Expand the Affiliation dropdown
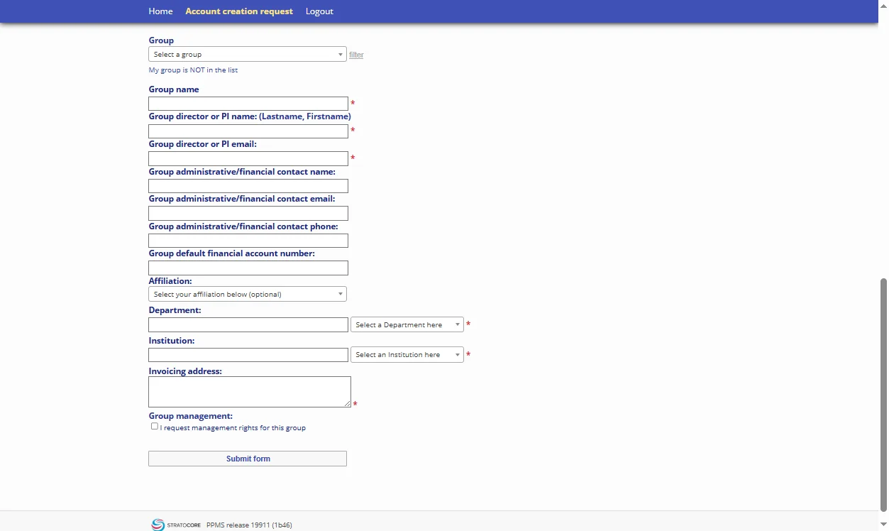 pyautogui.click(x=247, y=295)
